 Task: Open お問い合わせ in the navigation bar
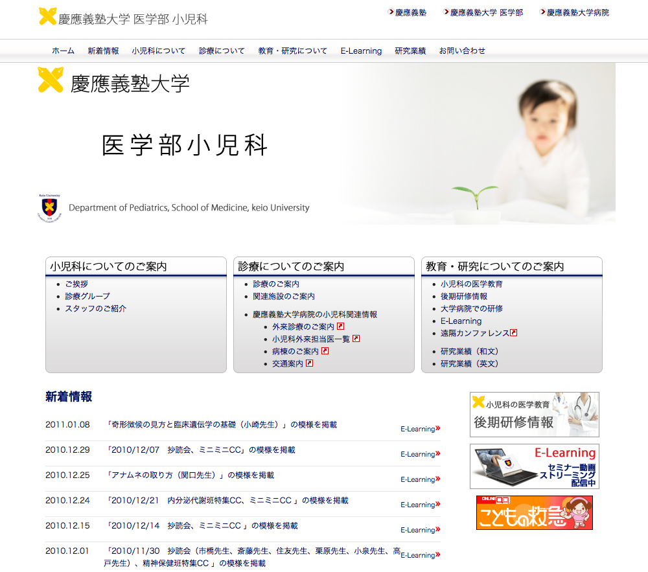tap(462, 51)
